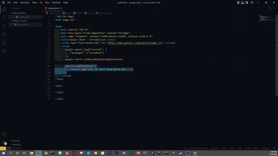
Task: Close the index.html editor tab
Action: pyautogui.click(x=61, y=8)
